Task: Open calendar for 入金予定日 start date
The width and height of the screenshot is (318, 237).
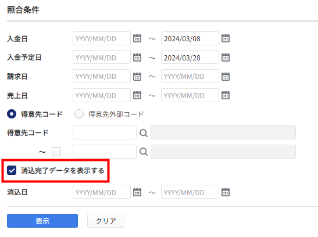Action: [137, 58]
